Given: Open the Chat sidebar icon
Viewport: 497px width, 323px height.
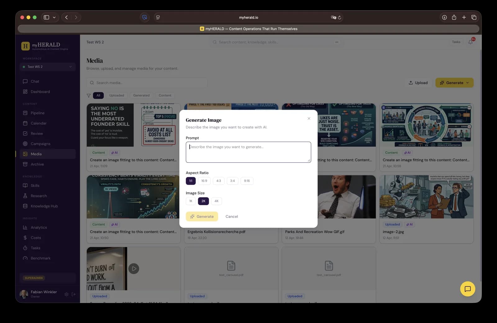Looking at the screenshot, I should 25,81.
